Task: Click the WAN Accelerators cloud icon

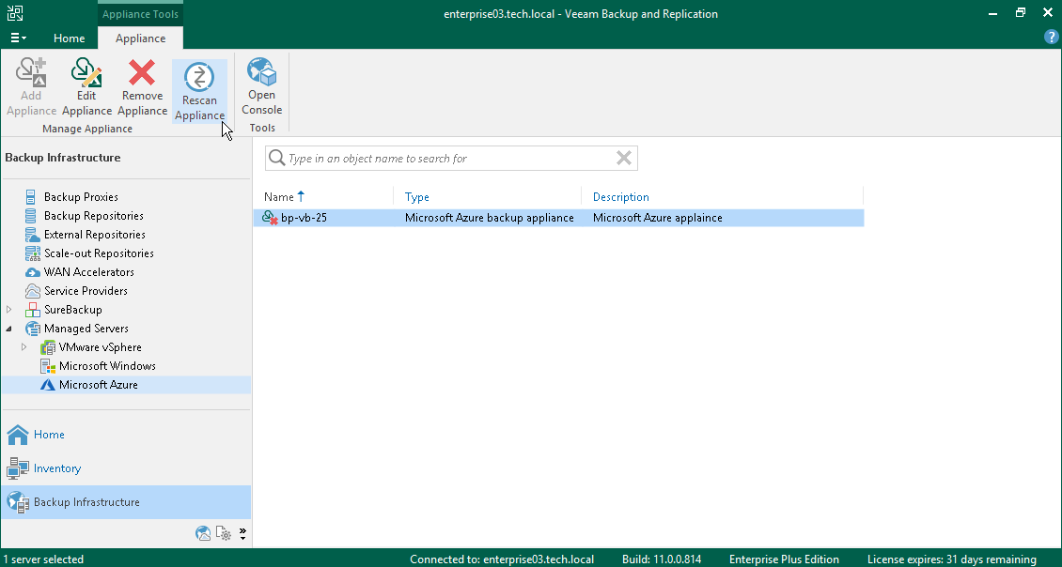Action: pyautogui.click(x=32, y=272)
